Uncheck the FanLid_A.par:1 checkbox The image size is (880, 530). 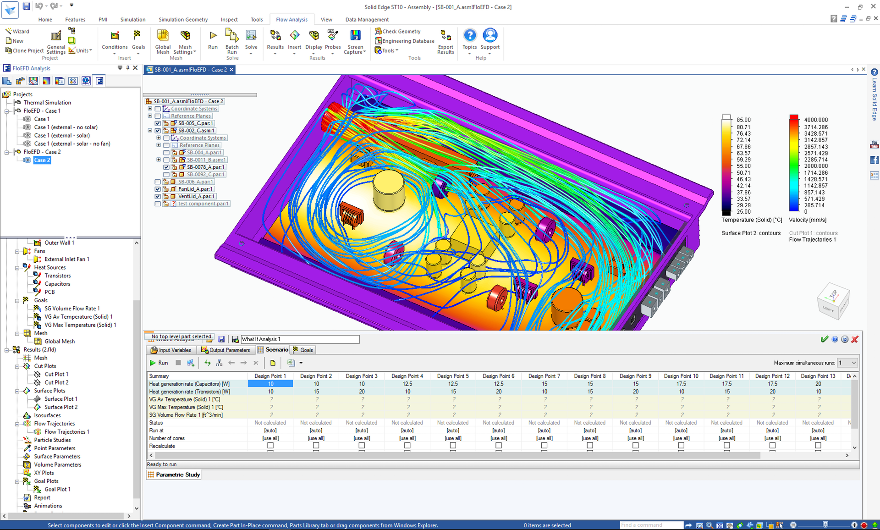(x=158, y=189)
